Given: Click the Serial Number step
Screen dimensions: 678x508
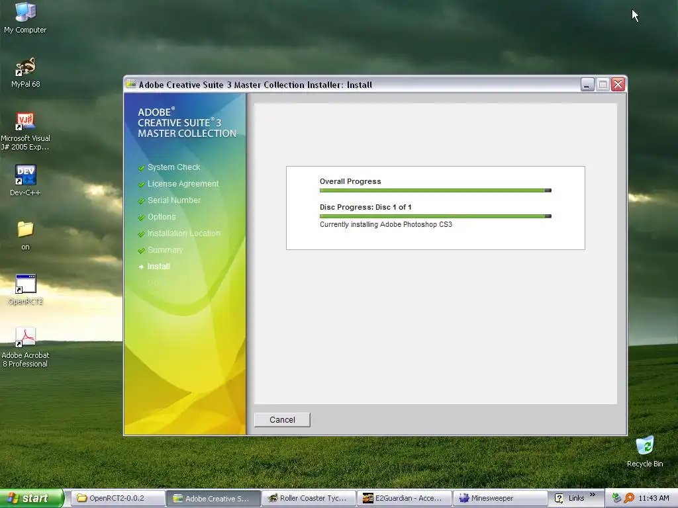Looking at the screenshot, I should coord(174,200).
